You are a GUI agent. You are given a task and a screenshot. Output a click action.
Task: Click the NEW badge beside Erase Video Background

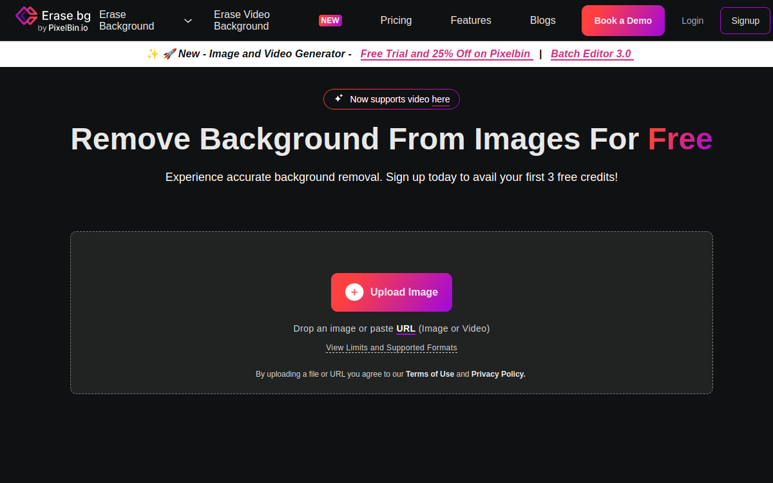point(330,21)
